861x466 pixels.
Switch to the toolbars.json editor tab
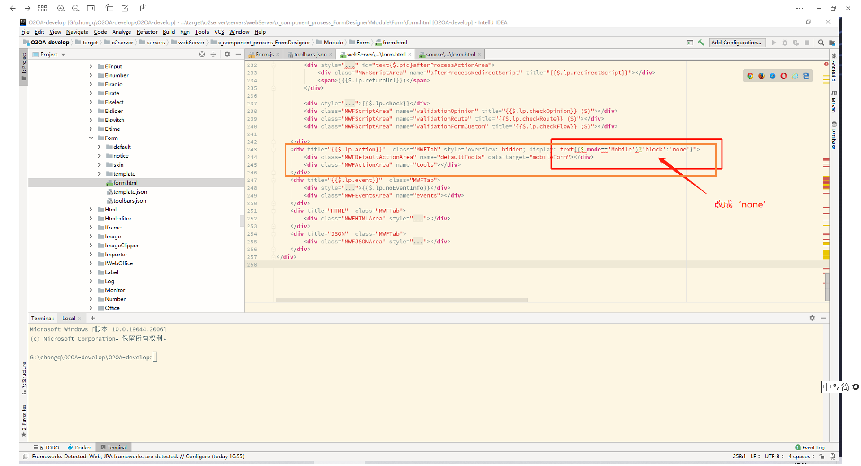309,54
